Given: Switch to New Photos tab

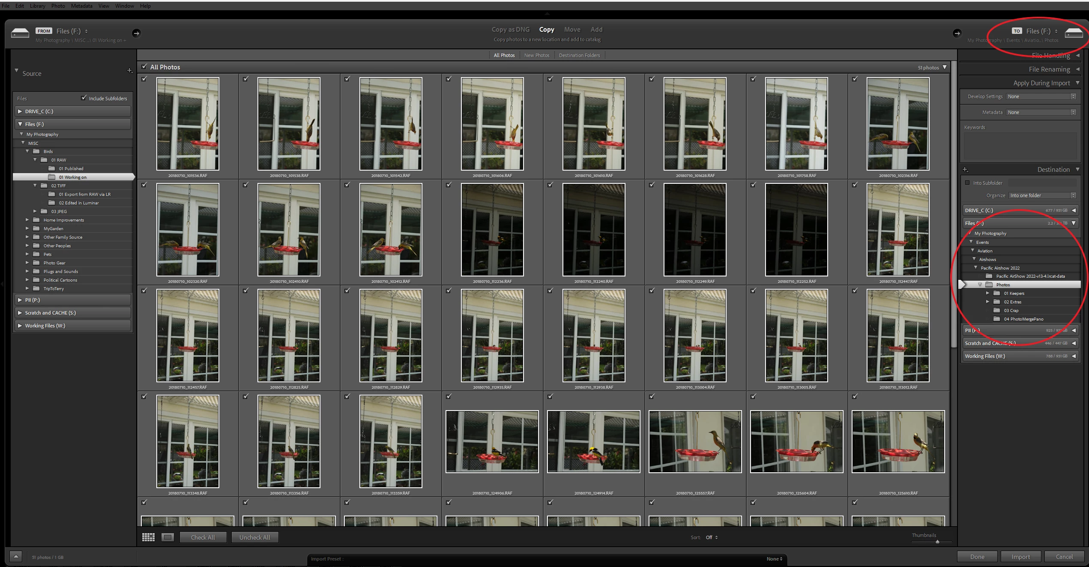Looking at the screenshot, I should coord(536,55).
